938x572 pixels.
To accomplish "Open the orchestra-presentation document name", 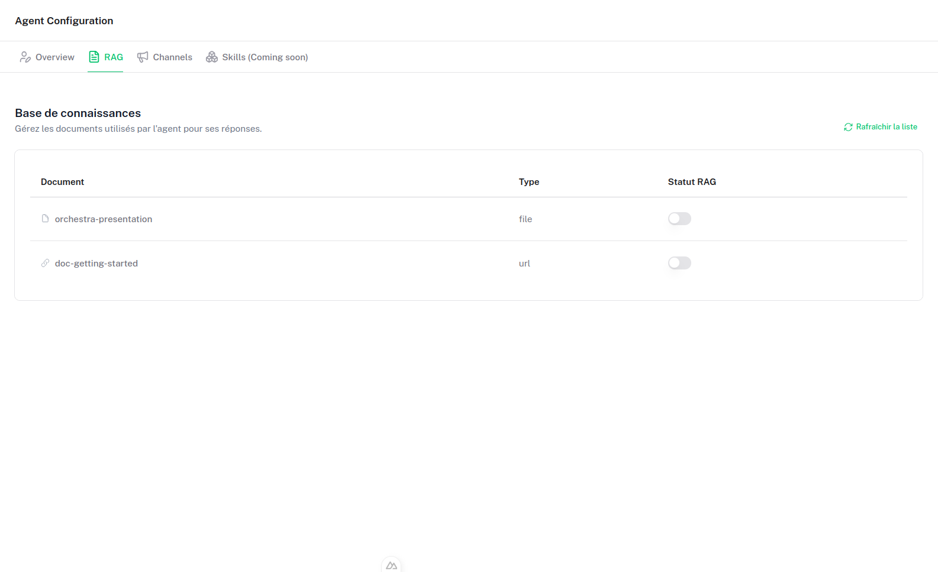I will (x=104, y=219).
